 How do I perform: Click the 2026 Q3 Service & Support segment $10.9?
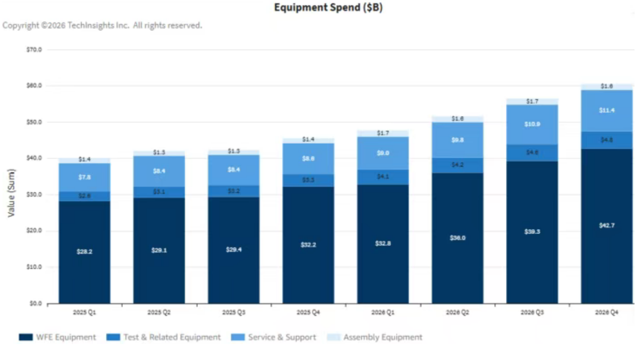coord(532,125)
